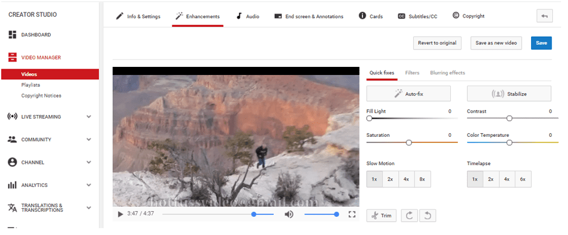Rotate the video left with counterclockwise arrow
Screen dimensions: 568x235
click(428, 216)
